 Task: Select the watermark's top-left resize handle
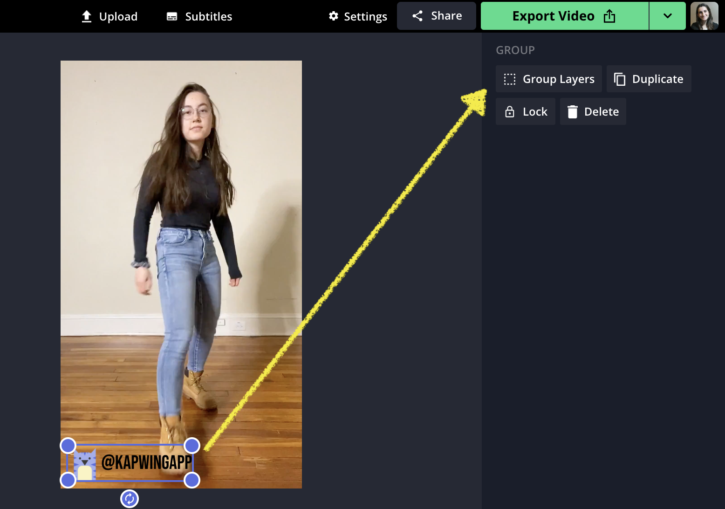click(68, 446)
